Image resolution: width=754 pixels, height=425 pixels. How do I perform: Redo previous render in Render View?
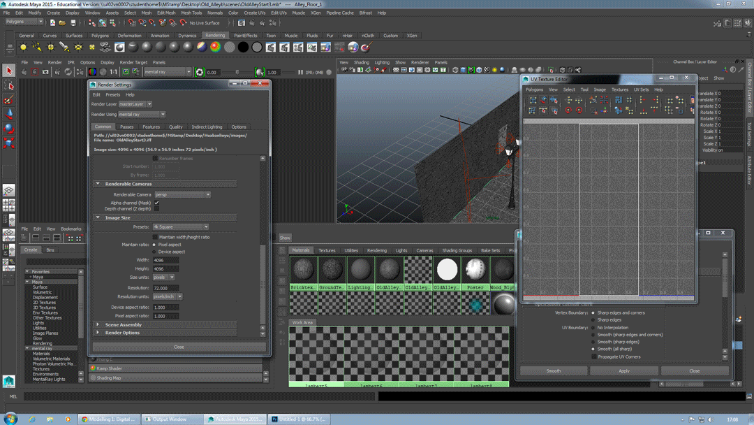(24, 72)
